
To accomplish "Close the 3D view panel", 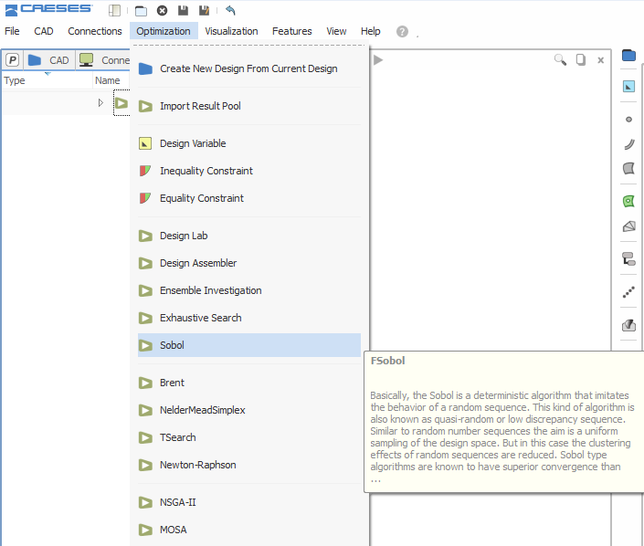I will pos(600,60).
